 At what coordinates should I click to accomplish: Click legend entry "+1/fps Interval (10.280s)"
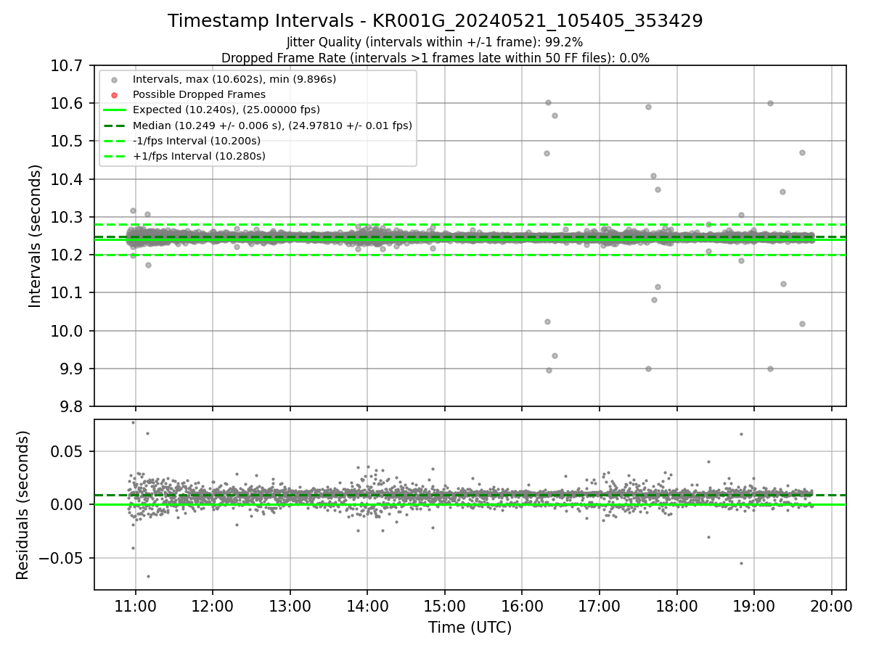point(199,156)
